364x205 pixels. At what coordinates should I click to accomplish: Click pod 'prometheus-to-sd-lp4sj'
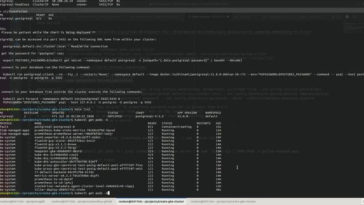tap(53, 183)
